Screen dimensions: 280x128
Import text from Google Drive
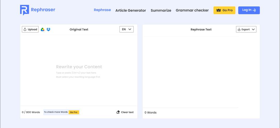tap(43, 29)
